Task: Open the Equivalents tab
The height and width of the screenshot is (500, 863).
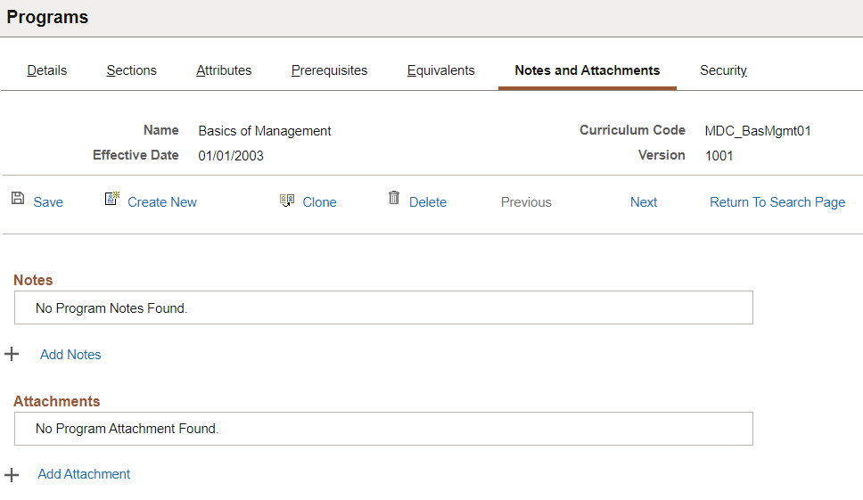Action: click(x=440, y=70)
